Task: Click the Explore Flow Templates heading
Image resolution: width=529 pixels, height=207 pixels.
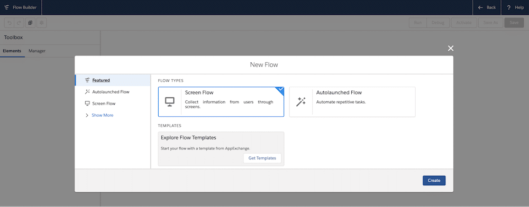Action: 188,138
